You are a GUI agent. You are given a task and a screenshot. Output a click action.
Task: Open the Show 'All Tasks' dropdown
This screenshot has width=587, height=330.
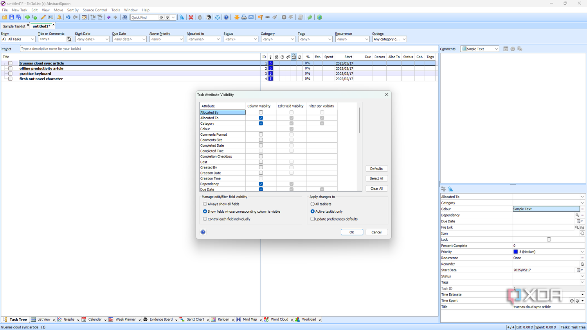(18, 39)
